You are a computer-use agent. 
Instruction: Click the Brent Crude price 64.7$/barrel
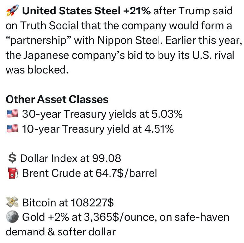[x=126, y=173]
